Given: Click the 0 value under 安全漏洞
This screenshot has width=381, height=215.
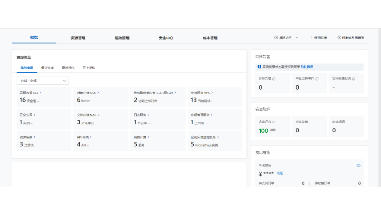Looking at the screenshot, I should point(334,130).
